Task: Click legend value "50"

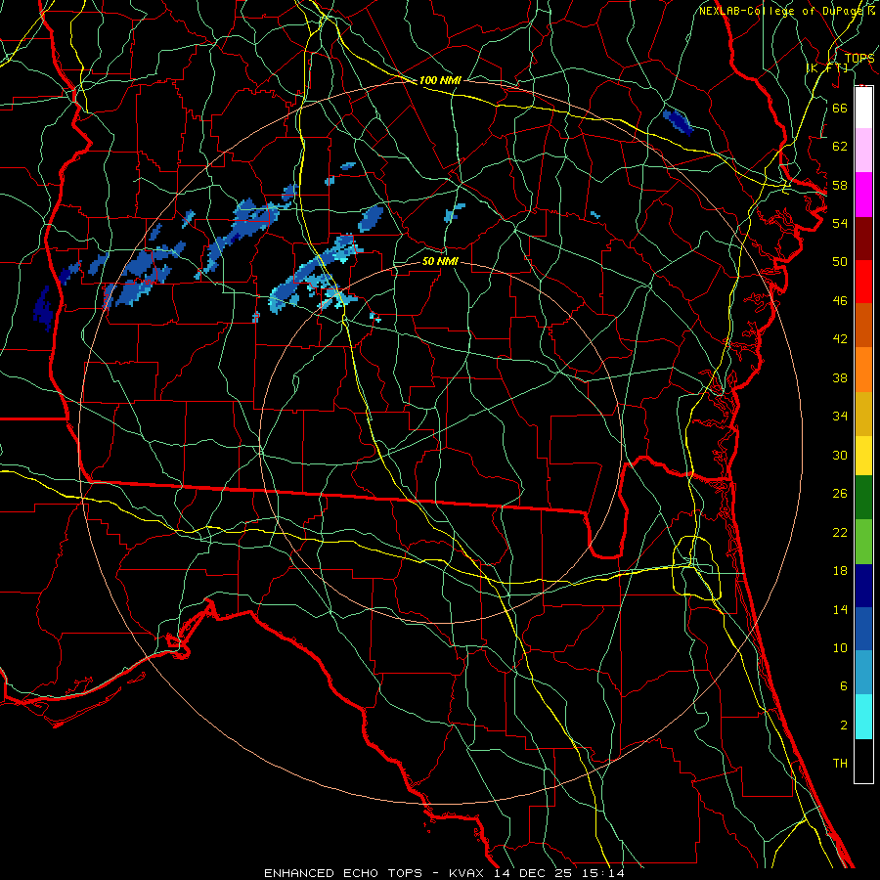Action: pyautogui.click(x=840, y=262)
